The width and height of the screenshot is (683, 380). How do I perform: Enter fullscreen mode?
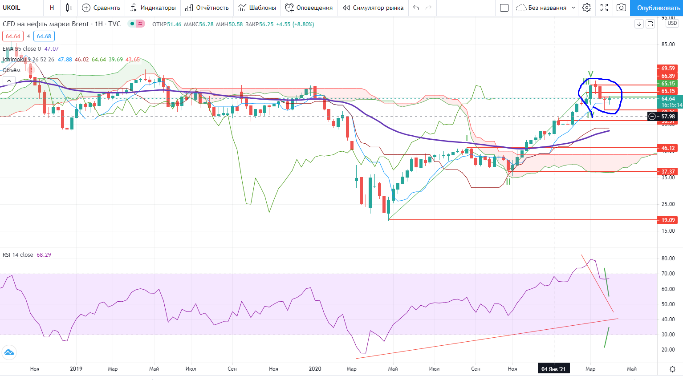coord(604,8)
